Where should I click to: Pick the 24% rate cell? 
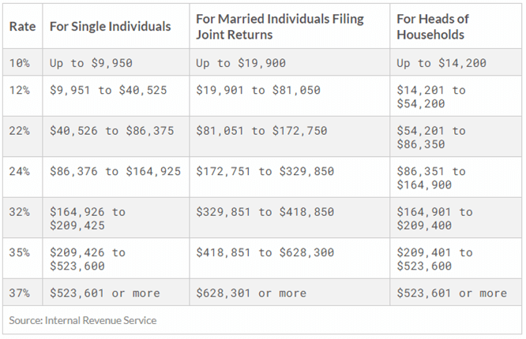click(20, 171)
